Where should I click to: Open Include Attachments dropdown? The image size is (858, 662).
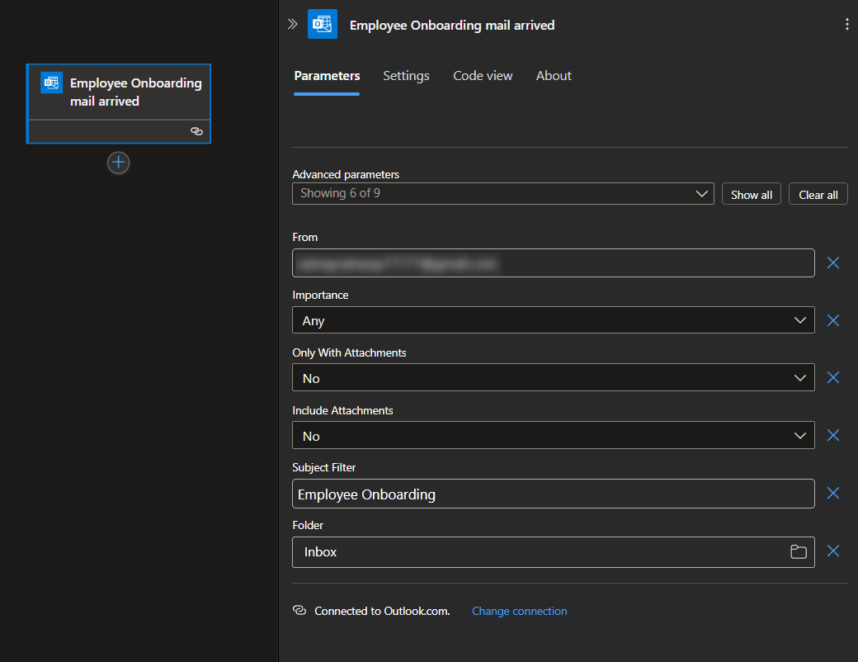[553, 436]
